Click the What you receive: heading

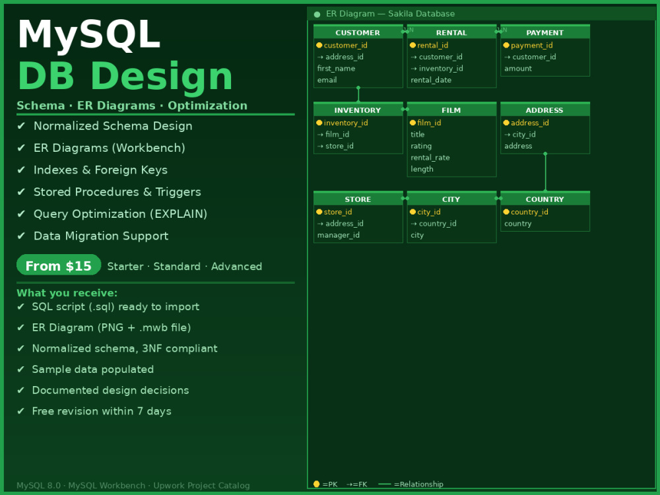tap(67, 293)
